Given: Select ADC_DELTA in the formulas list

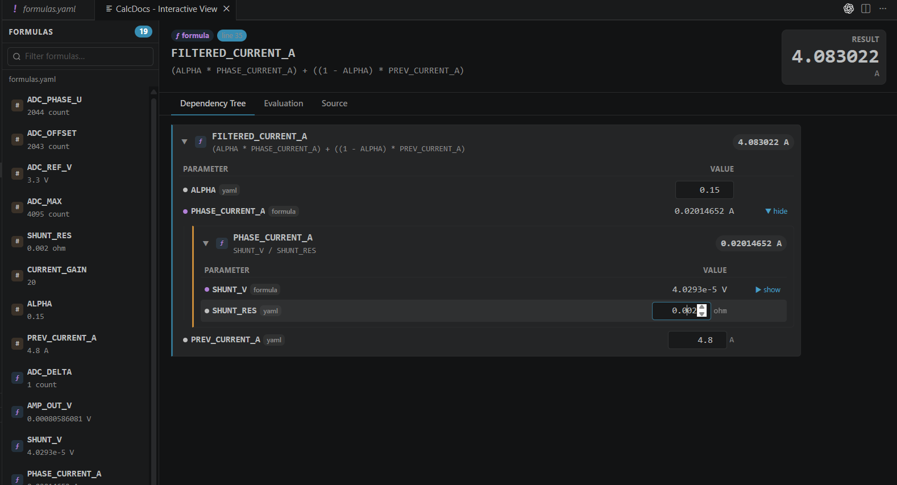Looking at the screenshot, I should tap(77, 378).
